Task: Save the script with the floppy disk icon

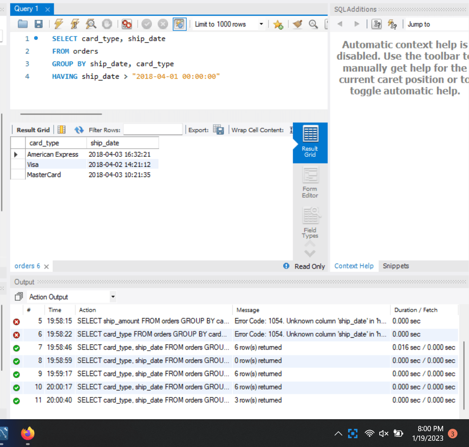Action: pos(38,24)
